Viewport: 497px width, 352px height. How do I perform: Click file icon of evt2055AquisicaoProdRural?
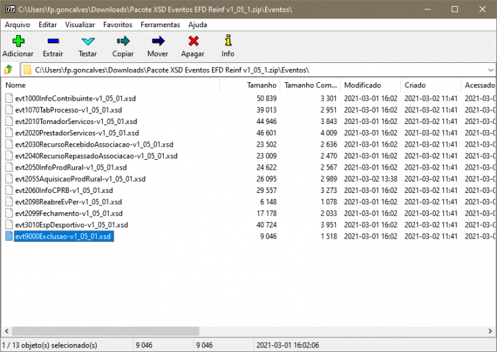click(x=9, y=178)
